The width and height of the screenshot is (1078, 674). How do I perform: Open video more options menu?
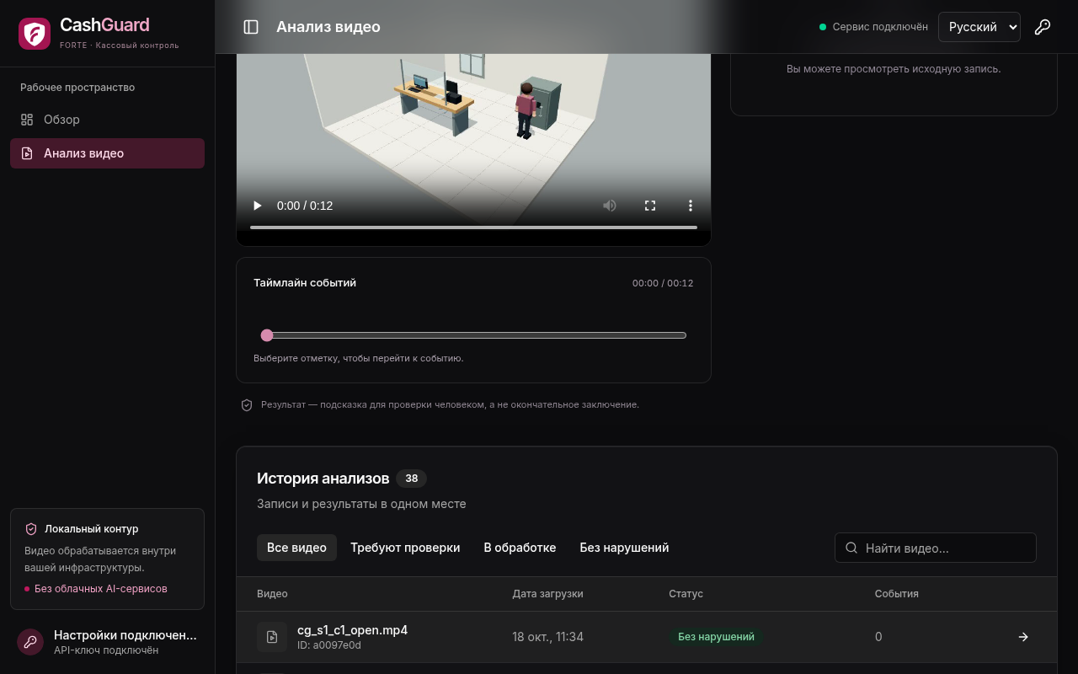(x=691, y=206)
